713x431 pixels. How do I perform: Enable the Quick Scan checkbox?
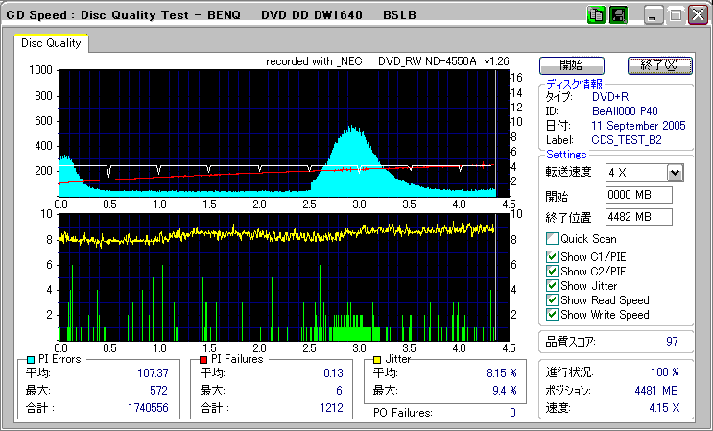tap(552, 239)
